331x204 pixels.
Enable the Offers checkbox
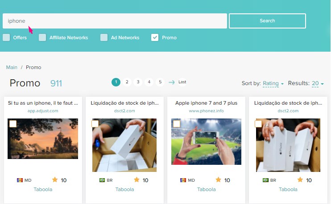6,37
